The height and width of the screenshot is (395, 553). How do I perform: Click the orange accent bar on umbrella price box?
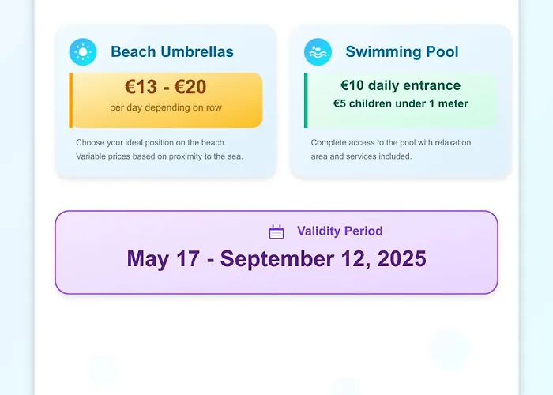[71, 100]
